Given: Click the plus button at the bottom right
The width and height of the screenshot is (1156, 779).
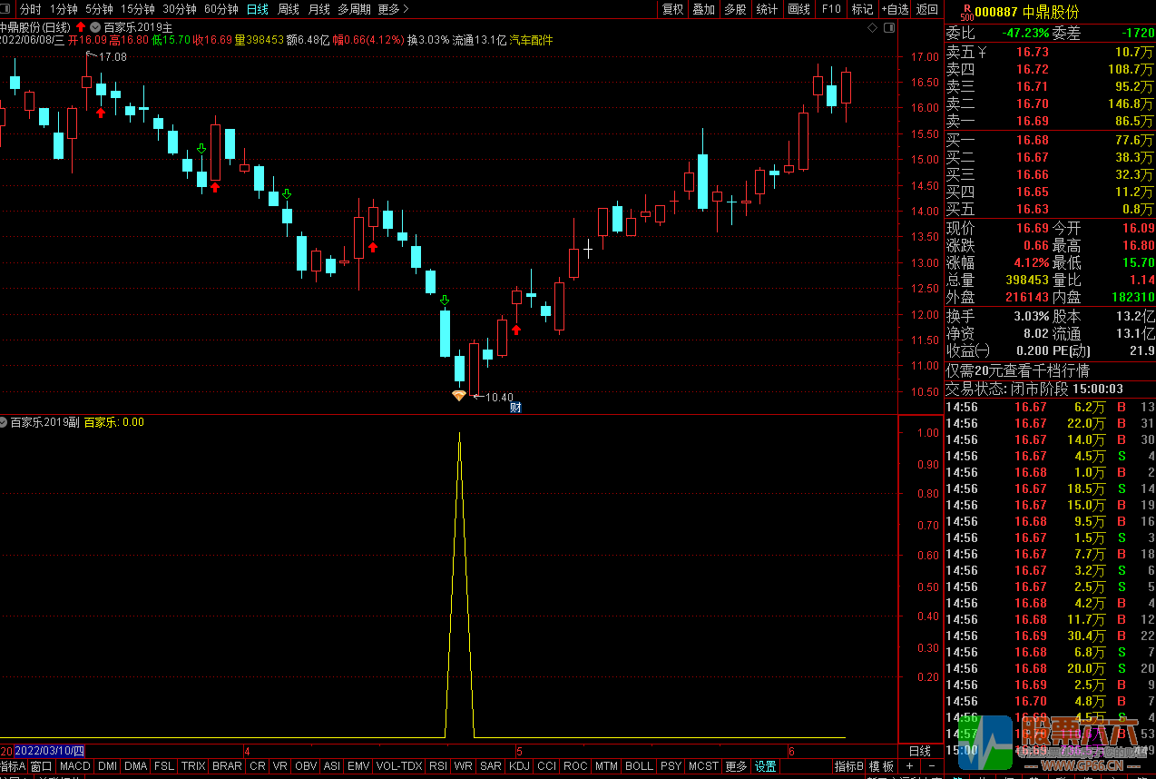Looking at the screenshot, I should click(x=910, y=766).
